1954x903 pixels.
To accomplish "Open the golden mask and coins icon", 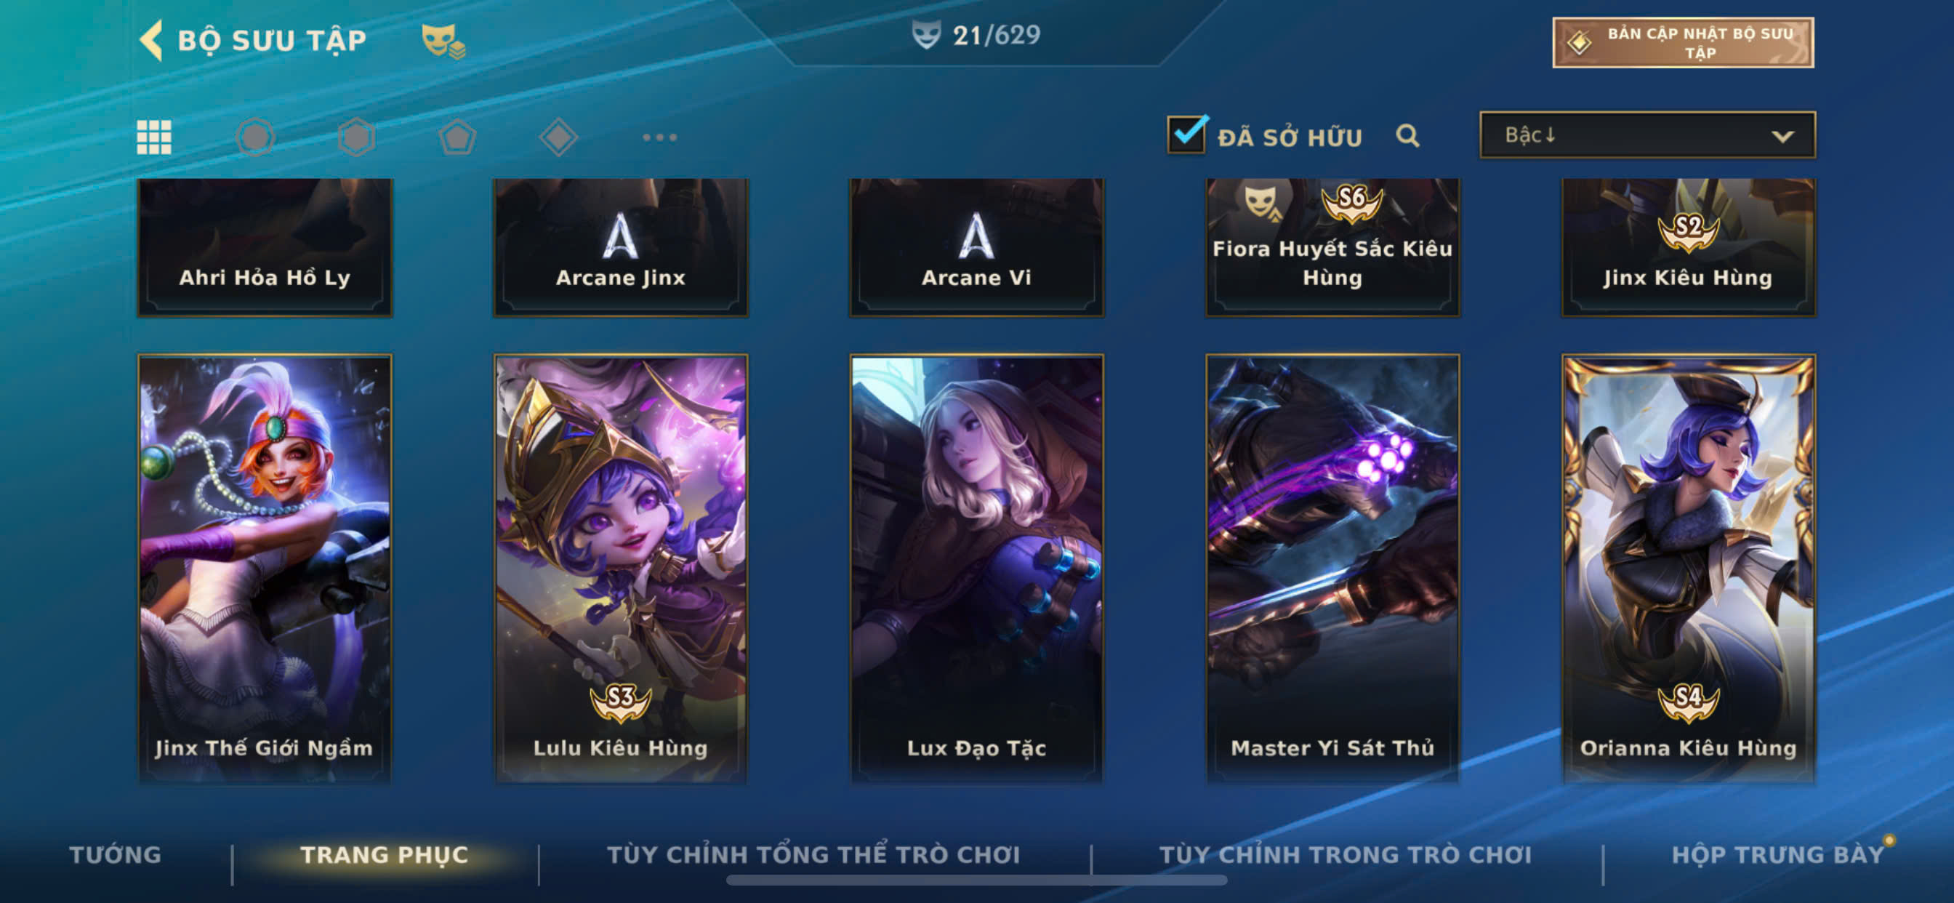I will coord(443,41).
